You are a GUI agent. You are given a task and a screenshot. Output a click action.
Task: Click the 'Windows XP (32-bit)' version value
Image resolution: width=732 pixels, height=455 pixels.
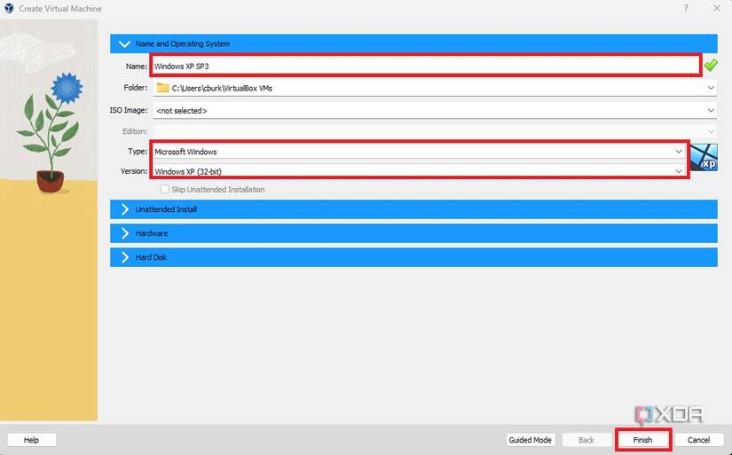pos(188,172)
